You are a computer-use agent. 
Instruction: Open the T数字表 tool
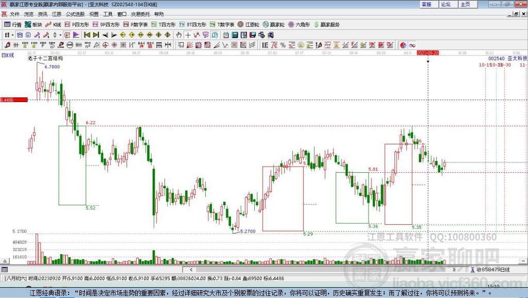pos(222,25)
